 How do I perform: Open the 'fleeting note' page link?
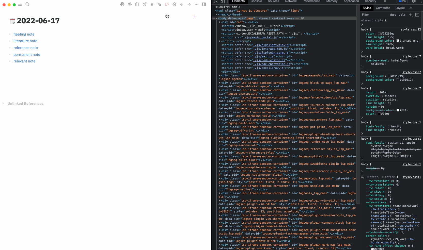pos(24,34)
